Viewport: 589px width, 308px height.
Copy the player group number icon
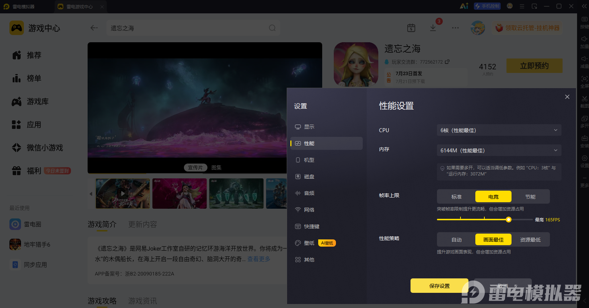point(447,62)
